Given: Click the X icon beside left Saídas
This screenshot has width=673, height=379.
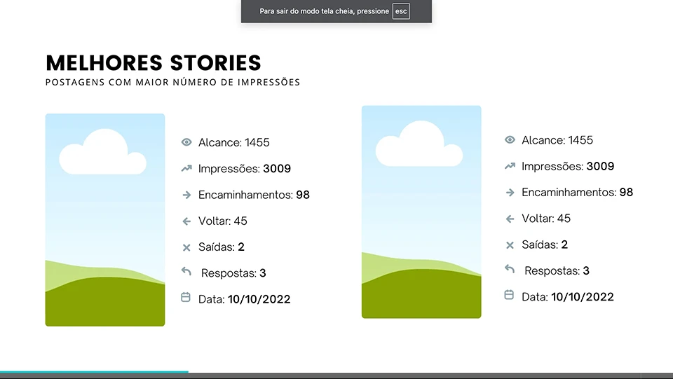Looking at the screenshot, I should 186,247.
